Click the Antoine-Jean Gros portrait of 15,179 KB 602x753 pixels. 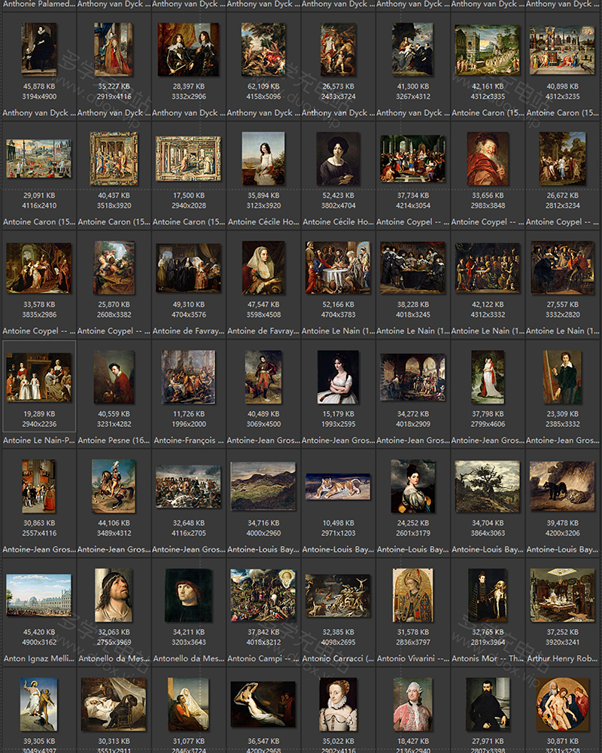[x=336, y=376]
